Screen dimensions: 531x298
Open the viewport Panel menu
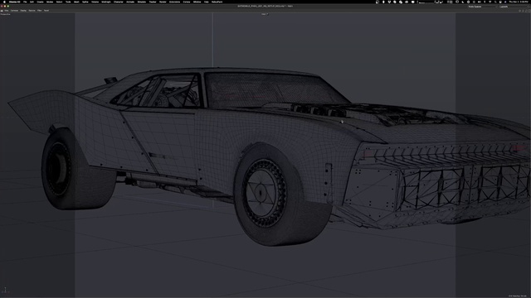[x=46, y=11]
